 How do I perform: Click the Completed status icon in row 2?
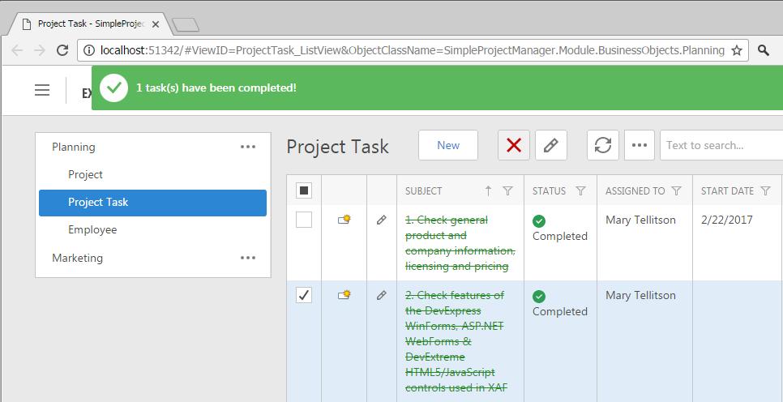(539, 296)
